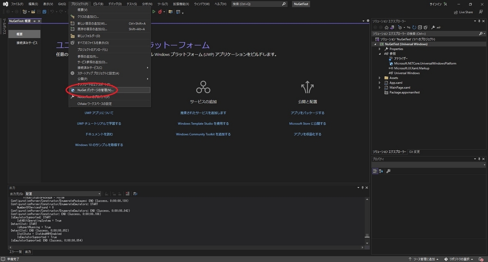The width and height of the screenshot is (488, 262).
Task: Click Refresh icon in Solution Explorer
Action: [x=414, y=28]
